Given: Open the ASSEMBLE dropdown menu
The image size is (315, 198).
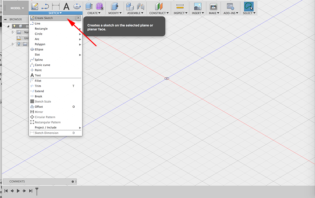Looking at the screenshot, I should point(135,13).
